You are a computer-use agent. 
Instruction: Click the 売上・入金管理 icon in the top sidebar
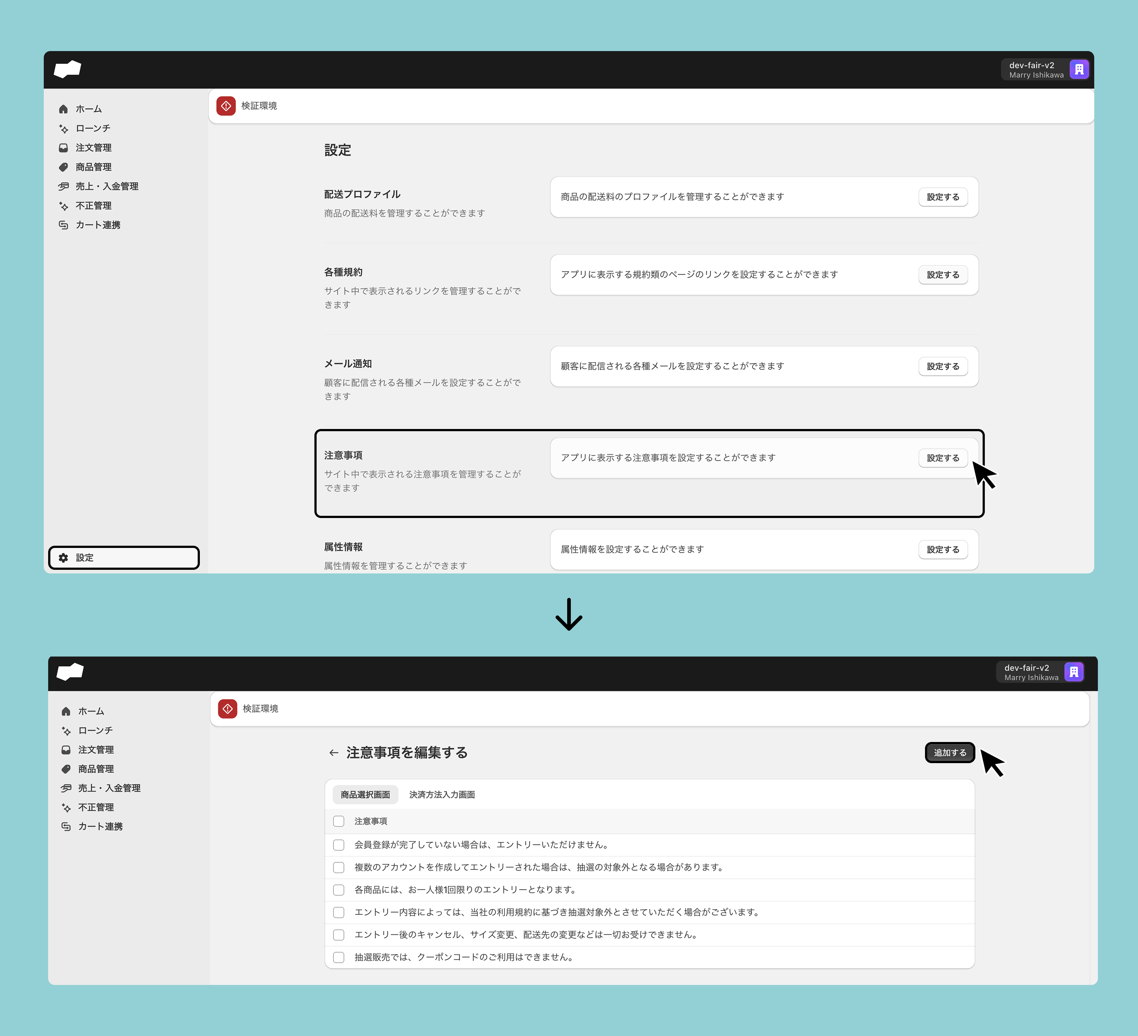tap(63, 186)
